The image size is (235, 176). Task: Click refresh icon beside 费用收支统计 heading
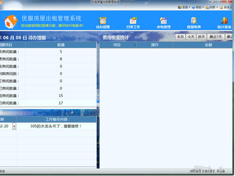(136, 37)
